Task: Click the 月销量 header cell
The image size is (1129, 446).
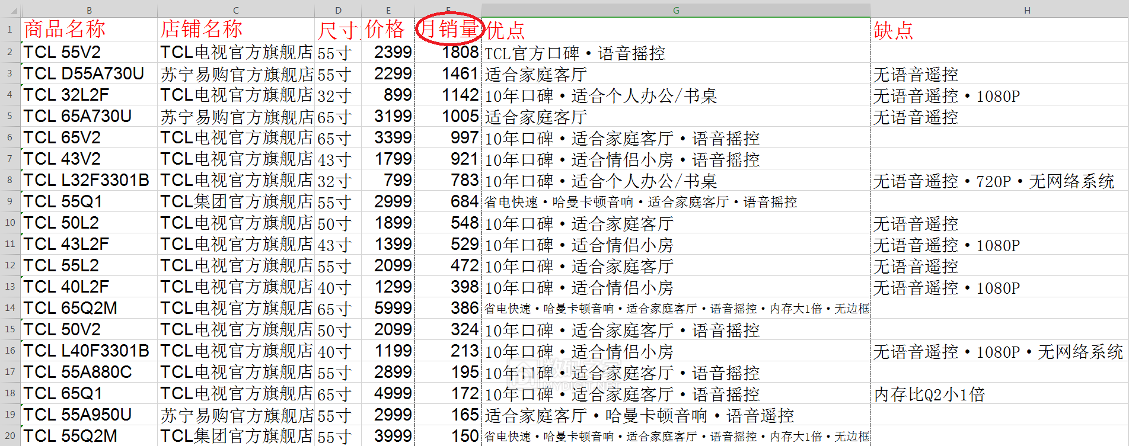Action: coord(448,29)
